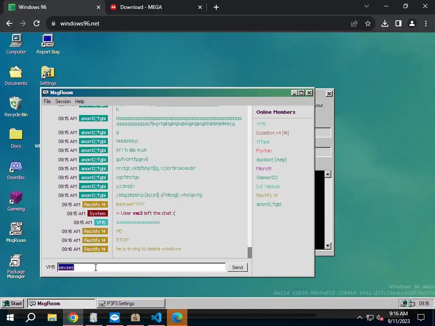Open the Settings desktop icon
The height and width of the screenshot is (326, 435).
coord(48,76)
